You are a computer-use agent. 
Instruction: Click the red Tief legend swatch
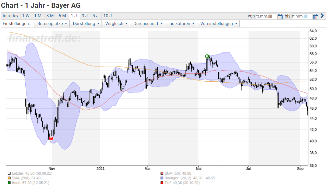pyautogui.click(x=162, y=183)
